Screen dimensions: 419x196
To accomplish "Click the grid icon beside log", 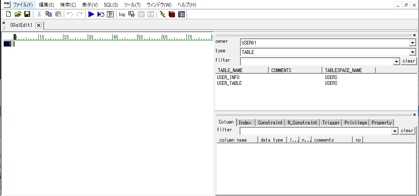I will [x=131, y=14].
